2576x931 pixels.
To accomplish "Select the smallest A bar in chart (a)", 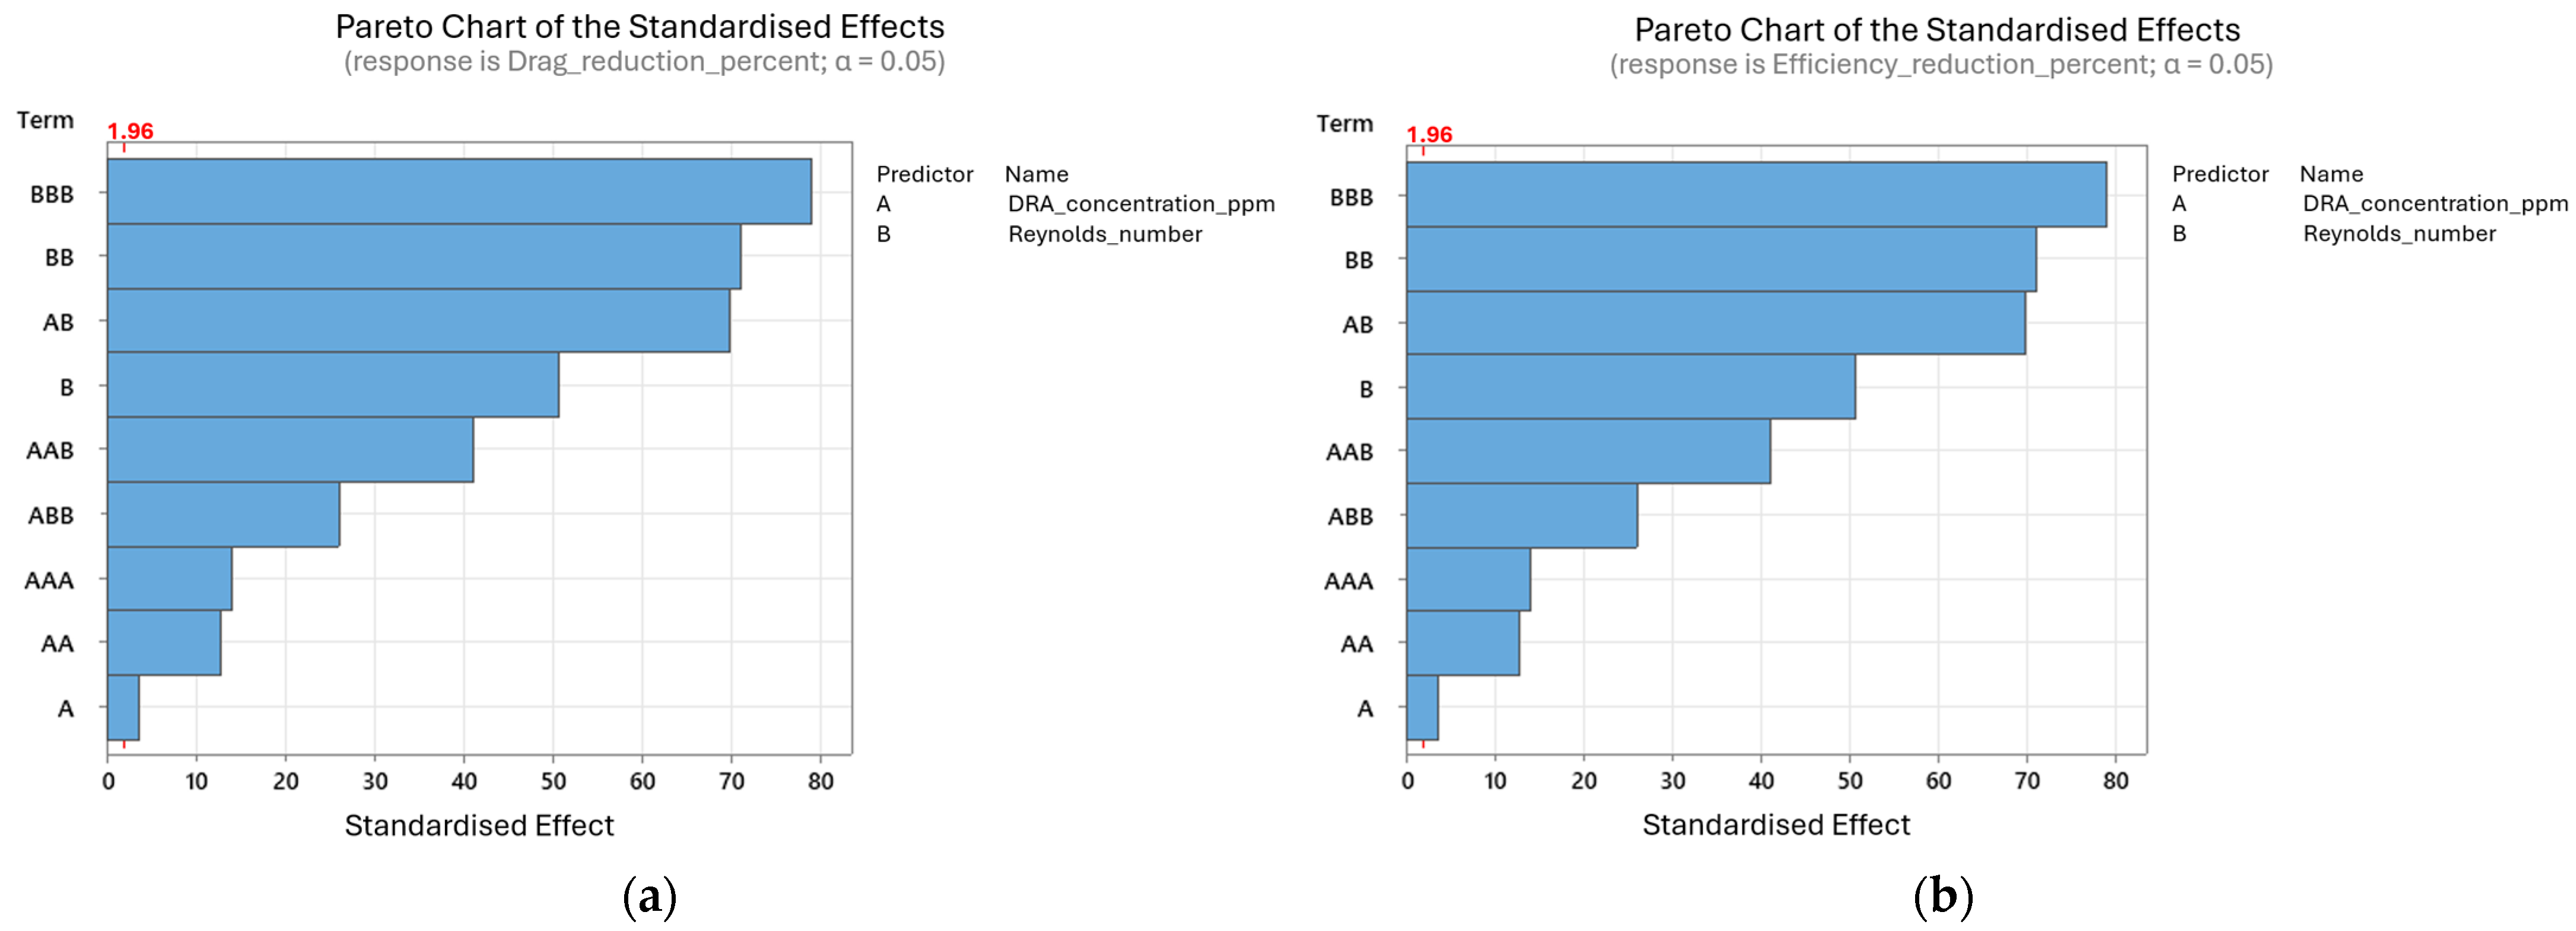I will pyautogui.click(x=123, y=707).
